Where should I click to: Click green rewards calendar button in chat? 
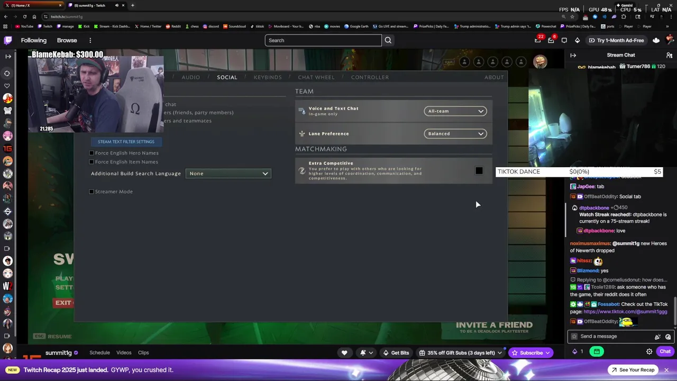[597, 351]
